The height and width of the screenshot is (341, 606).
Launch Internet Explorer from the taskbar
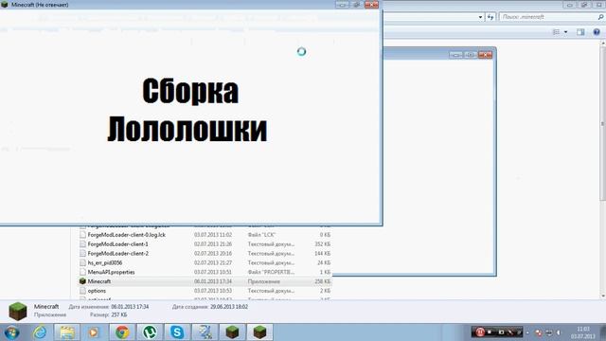click(40, 332)
